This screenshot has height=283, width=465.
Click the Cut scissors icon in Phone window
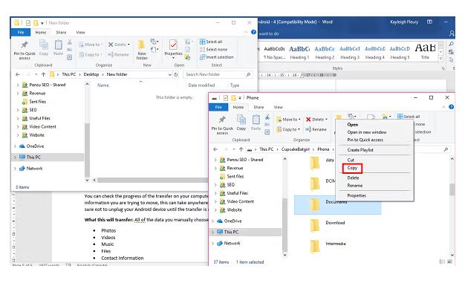(x=267, y=117)
